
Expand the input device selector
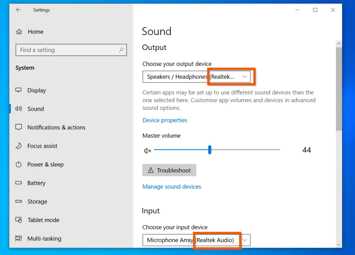[246, 240]
